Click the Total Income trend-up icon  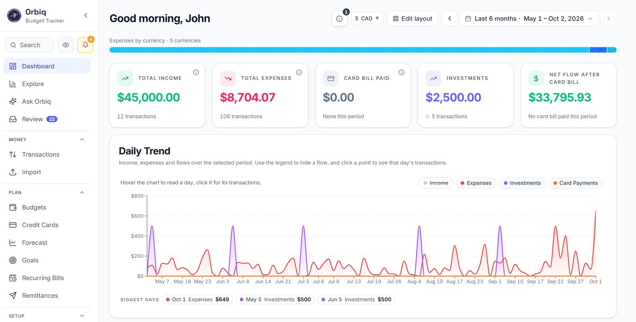click(x=125, y=79)
